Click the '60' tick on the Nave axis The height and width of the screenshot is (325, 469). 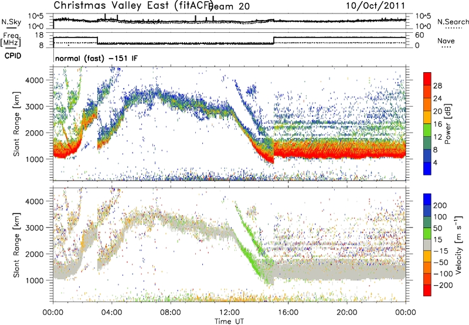420,35
